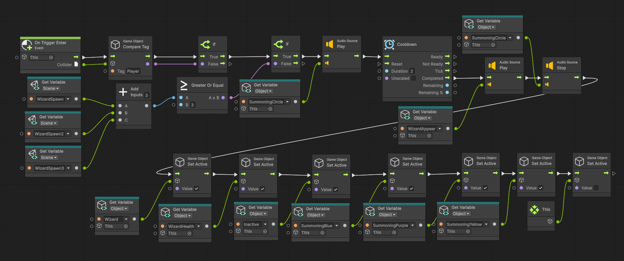Click the SummoningYellow Get Variable icon
This screenshot has width=624, height=261.
click(444, 211)
